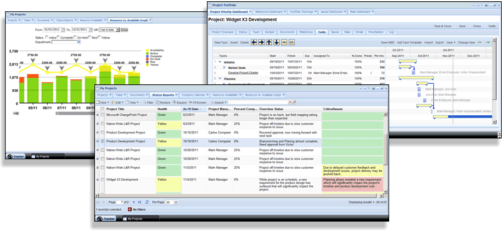Image resolution: width=503 pixels, height=231 pixels.
Task: Click the move task right arrow icon
Action: (x=262, y=42)
